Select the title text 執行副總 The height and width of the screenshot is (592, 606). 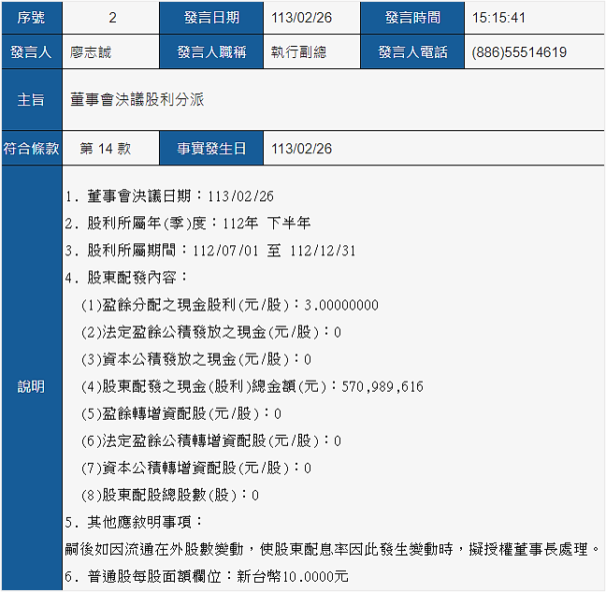point(298,52)
